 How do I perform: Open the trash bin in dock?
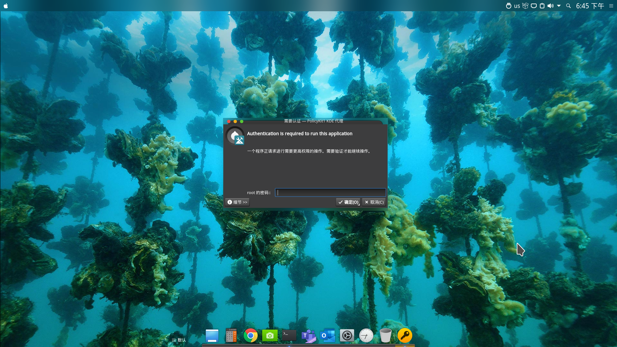click(x=385, y=335)
